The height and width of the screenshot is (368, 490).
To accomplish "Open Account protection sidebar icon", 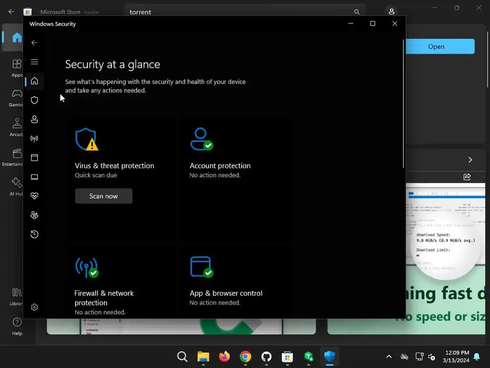I will [34, 119].
